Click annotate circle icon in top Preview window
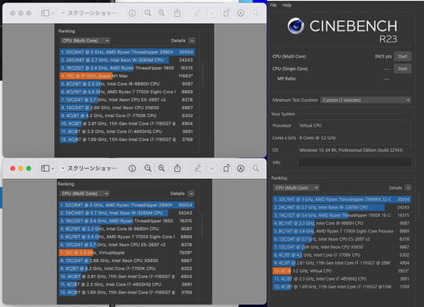This screenshot has width=424, height=307. click(x=241, y=13)
